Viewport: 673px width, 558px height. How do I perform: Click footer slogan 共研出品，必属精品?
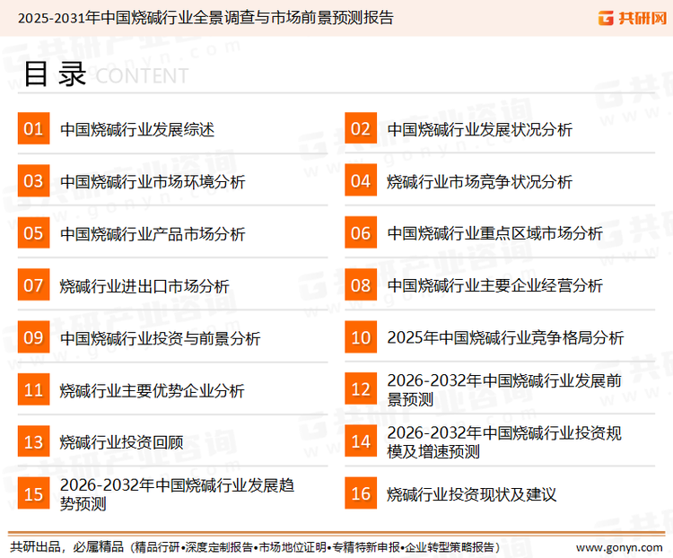click(66, 547)
